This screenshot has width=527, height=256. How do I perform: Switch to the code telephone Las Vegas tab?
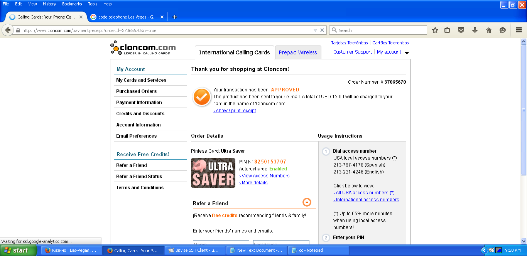click(x=127, y=17)
